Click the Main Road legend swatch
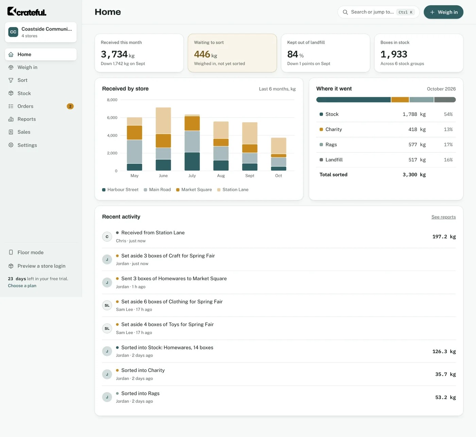 click(x=146, y=190)
